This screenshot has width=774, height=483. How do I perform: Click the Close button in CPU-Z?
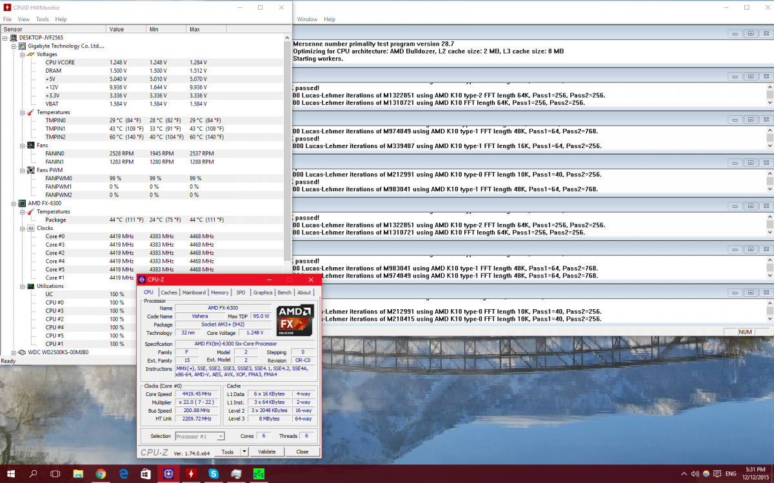(302, 452)
